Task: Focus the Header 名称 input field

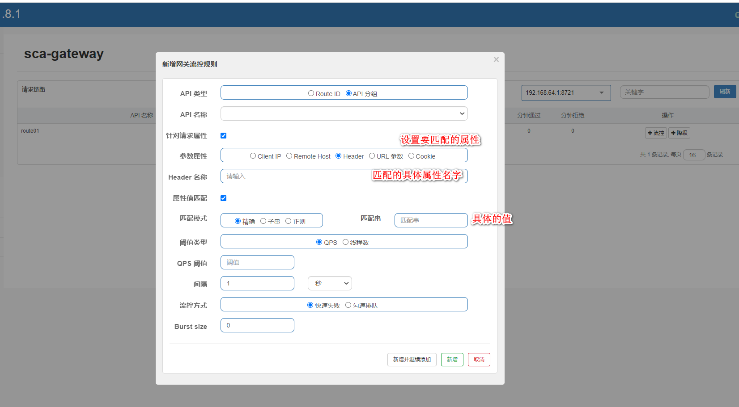Action: 344,176
